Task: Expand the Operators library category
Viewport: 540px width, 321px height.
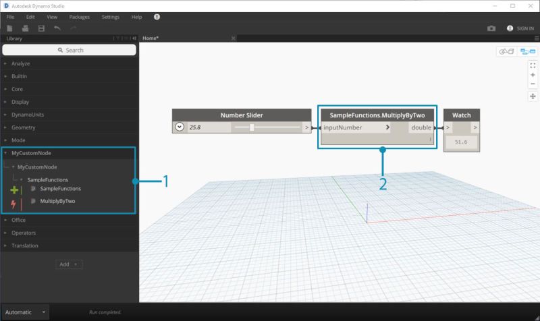Action: [5, 233]
